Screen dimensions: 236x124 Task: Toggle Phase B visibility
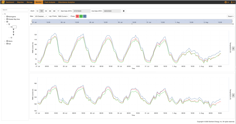pos(81,16)
